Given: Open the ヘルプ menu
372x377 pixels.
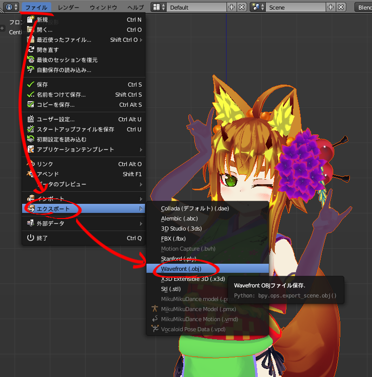Looking at the screenshot, I should click(135, 8).
